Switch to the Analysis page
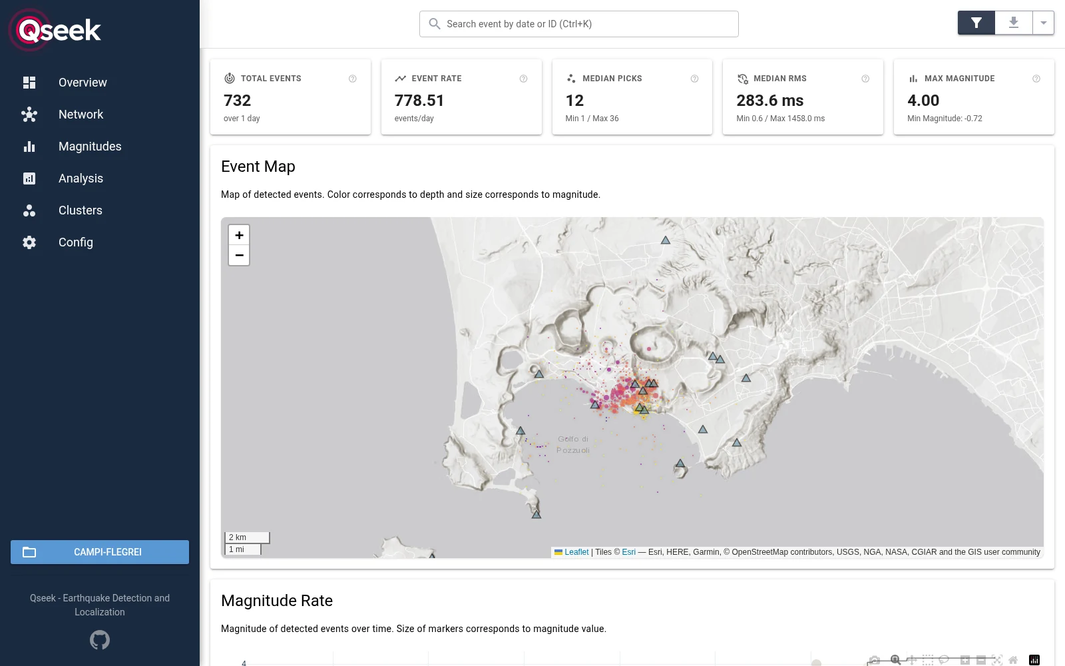This screenshot has width=1065, height=666. 100,178
